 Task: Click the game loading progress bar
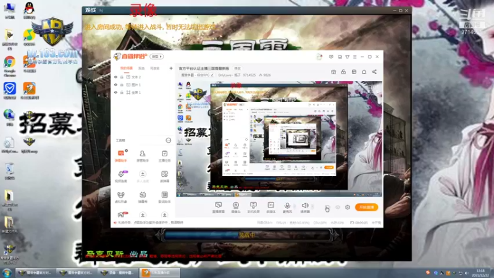click(x=246, y=235)
